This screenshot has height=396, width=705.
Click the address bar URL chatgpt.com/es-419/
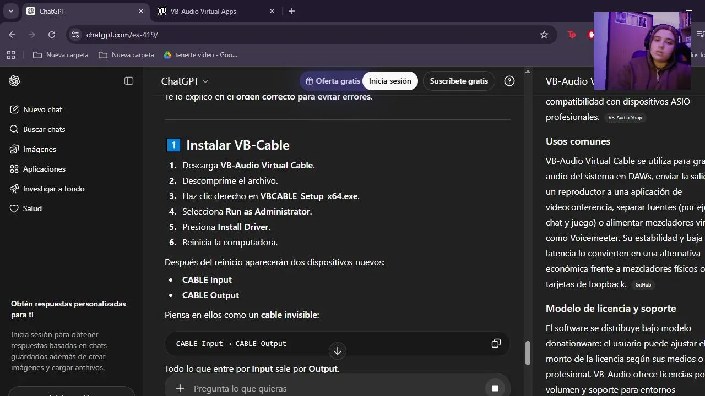click(122, 35)
